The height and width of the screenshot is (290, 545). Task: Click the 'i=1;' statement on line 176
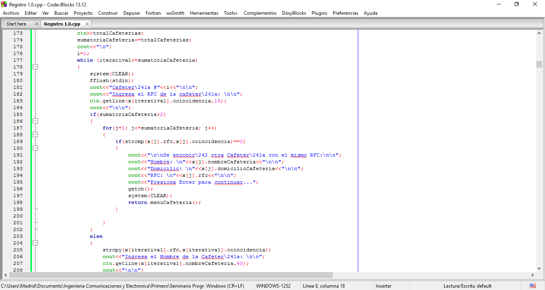coord(83,53)
